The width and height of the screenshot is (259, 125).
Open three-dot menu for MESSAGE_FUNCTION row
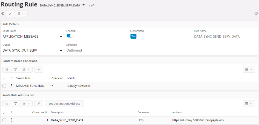click(x=11, y=86)
